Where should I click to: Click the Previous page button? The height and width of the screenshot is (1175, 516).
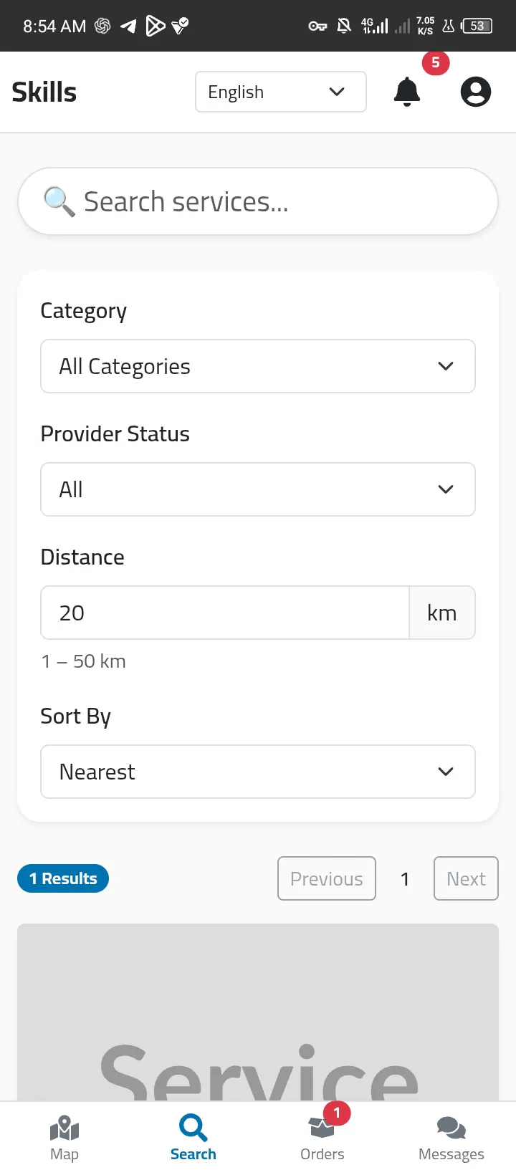click(327, 878)
